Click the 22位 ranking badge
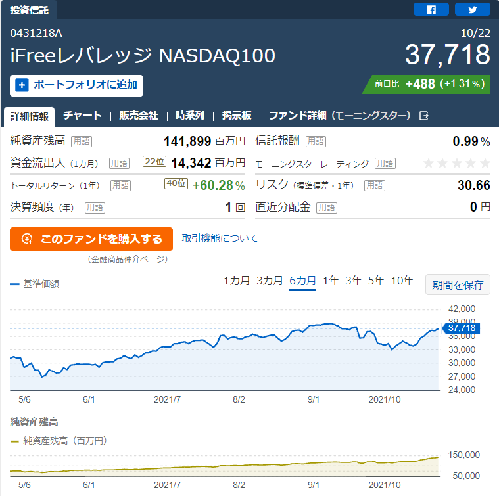This screenshot has height=496, width=499. coord(154,162)
